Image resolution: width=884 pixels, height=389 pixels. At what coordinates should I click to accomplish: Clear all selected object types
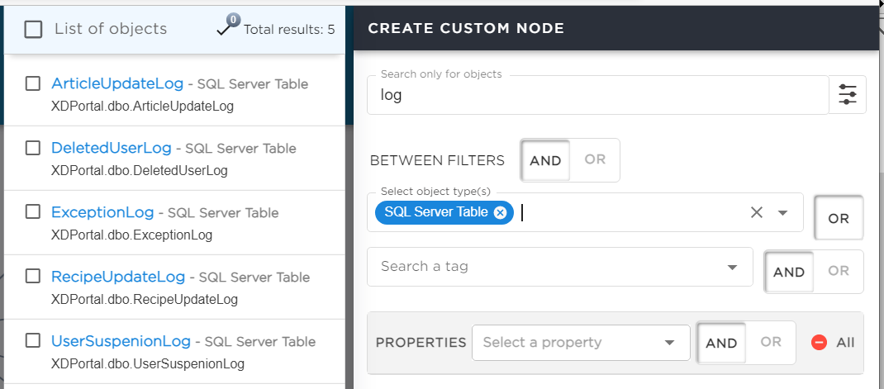(756, 212)
